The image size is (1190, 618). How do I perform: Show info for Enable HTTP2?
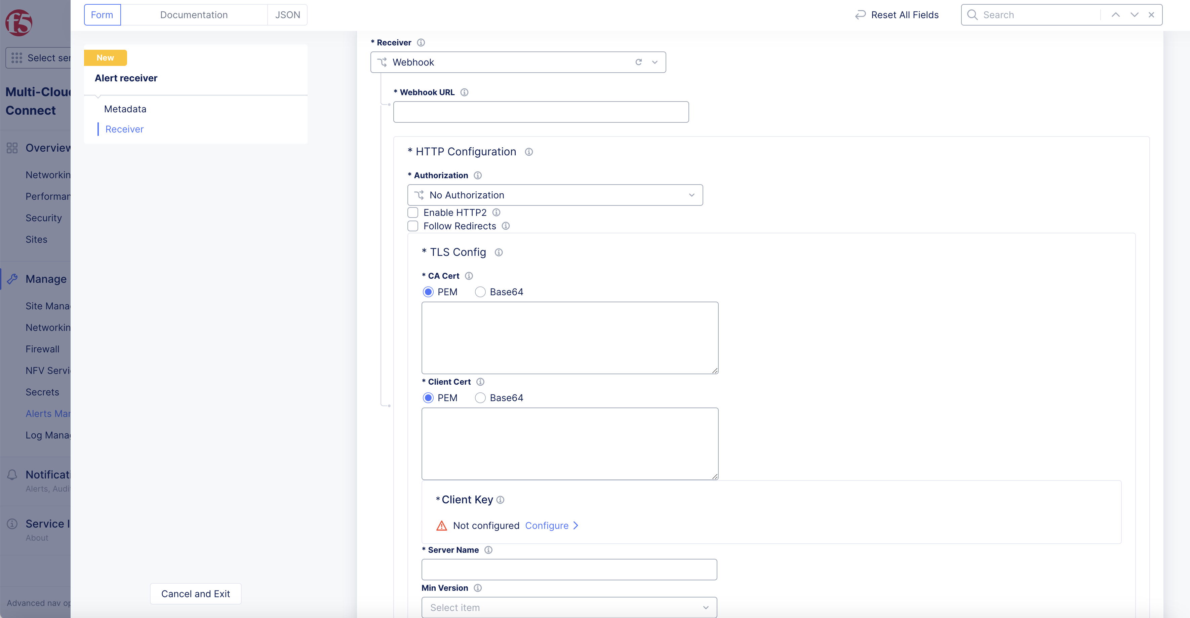coord(496,212)
